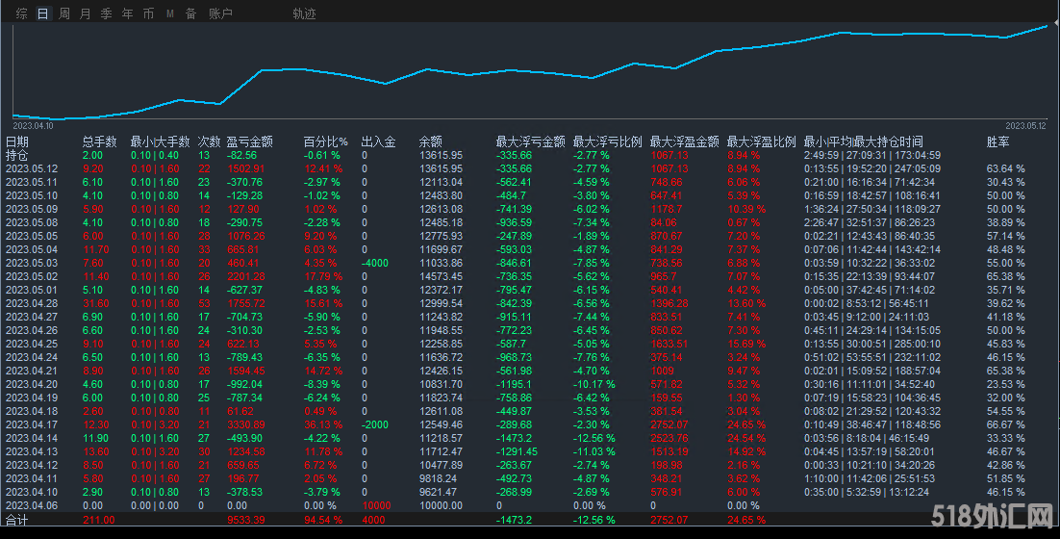The image size is (1060, 539).
Task: Select the 日 daily statistics tab
Action: tap(42, 14)
